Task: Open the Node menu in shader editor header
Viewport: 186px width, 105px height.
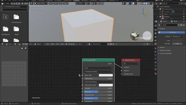Action: (x=62, y=44)
